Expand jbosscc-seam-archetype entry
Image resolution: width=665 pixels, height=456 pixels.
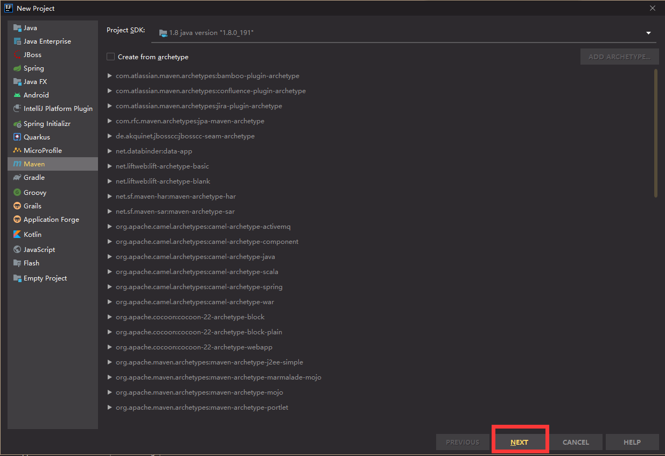tap(110, 136)
